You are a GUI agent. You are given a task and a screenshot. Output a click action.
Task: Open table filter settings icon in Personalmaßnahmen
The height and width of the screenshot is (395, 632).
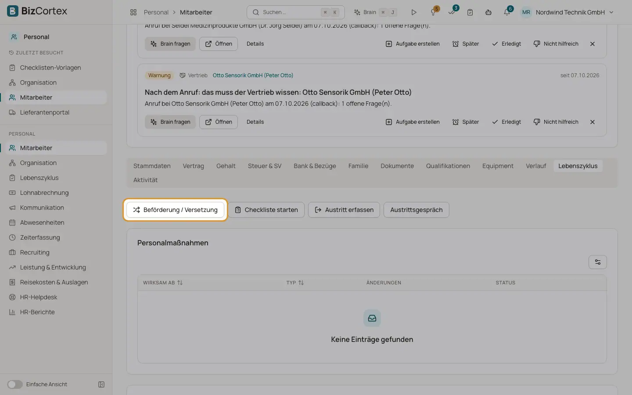tap(597, 262)
